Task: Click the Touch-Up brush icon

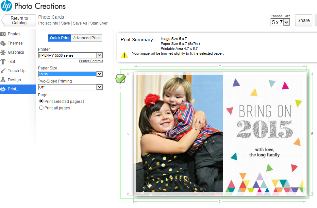Action: [3, 70]
